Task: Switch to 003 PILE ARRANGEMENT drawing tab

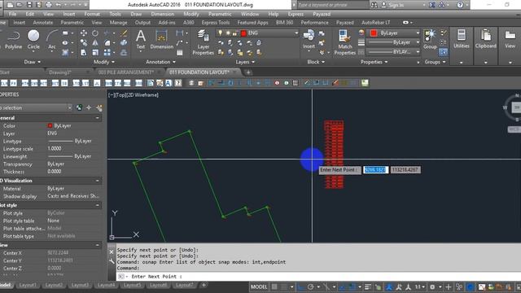Action: (x=125, y=72)
